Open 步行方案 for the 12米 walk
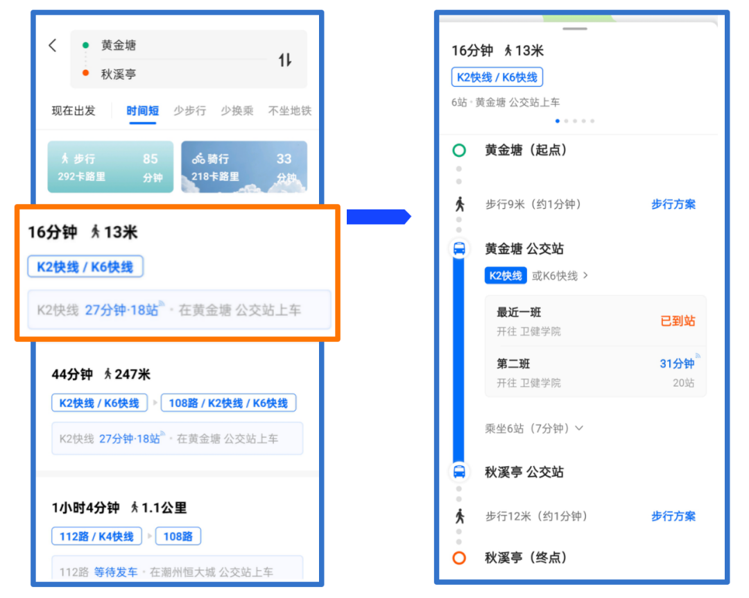The height and width of the screenshot is (598, 749). pos(673,516)
